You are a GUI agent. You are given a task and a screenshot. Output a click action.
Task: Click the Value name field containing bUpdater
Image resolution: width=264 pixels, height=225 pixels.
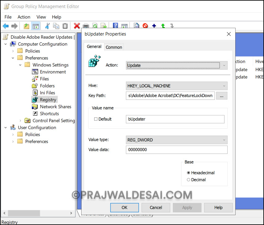[x=175, y=119]
